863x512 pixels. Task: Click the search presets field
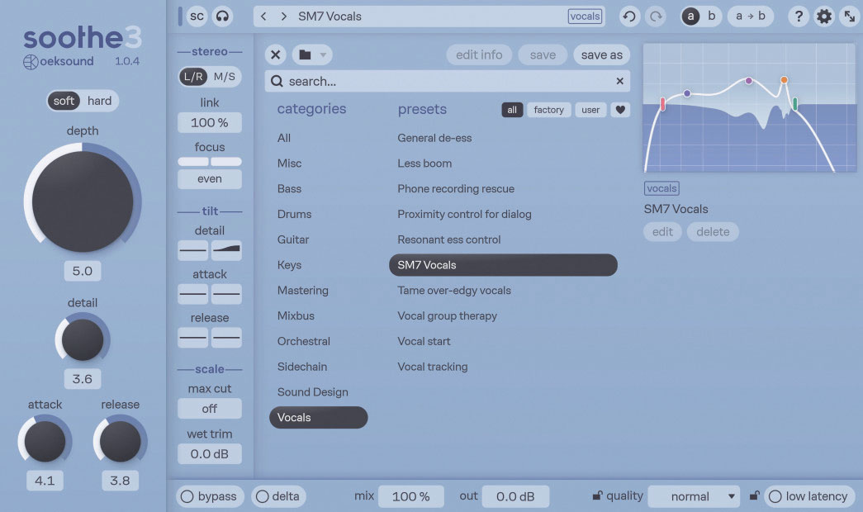(447, 82)
